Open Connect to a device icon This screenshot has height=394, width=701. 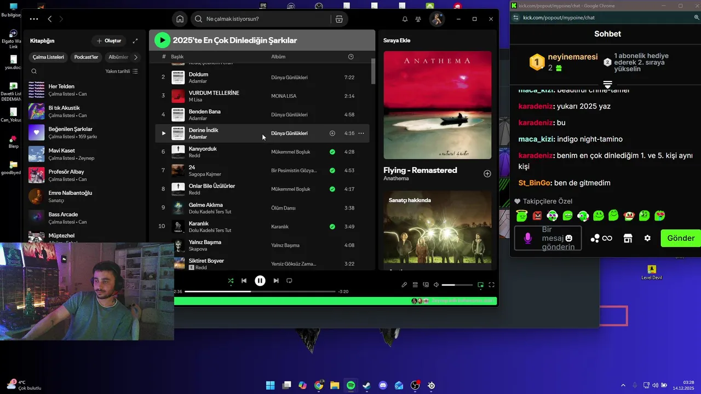point(426,285)
